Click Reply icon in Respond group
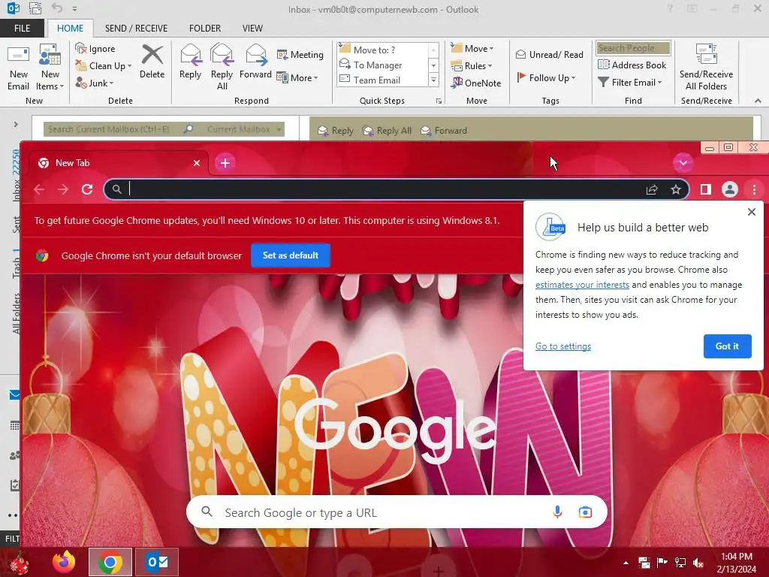 point(190,62)
